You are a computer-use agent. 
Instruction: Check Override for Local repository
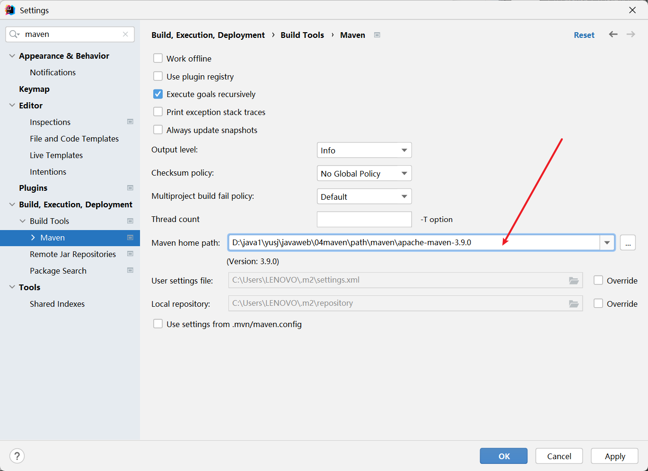pos(598,303)
